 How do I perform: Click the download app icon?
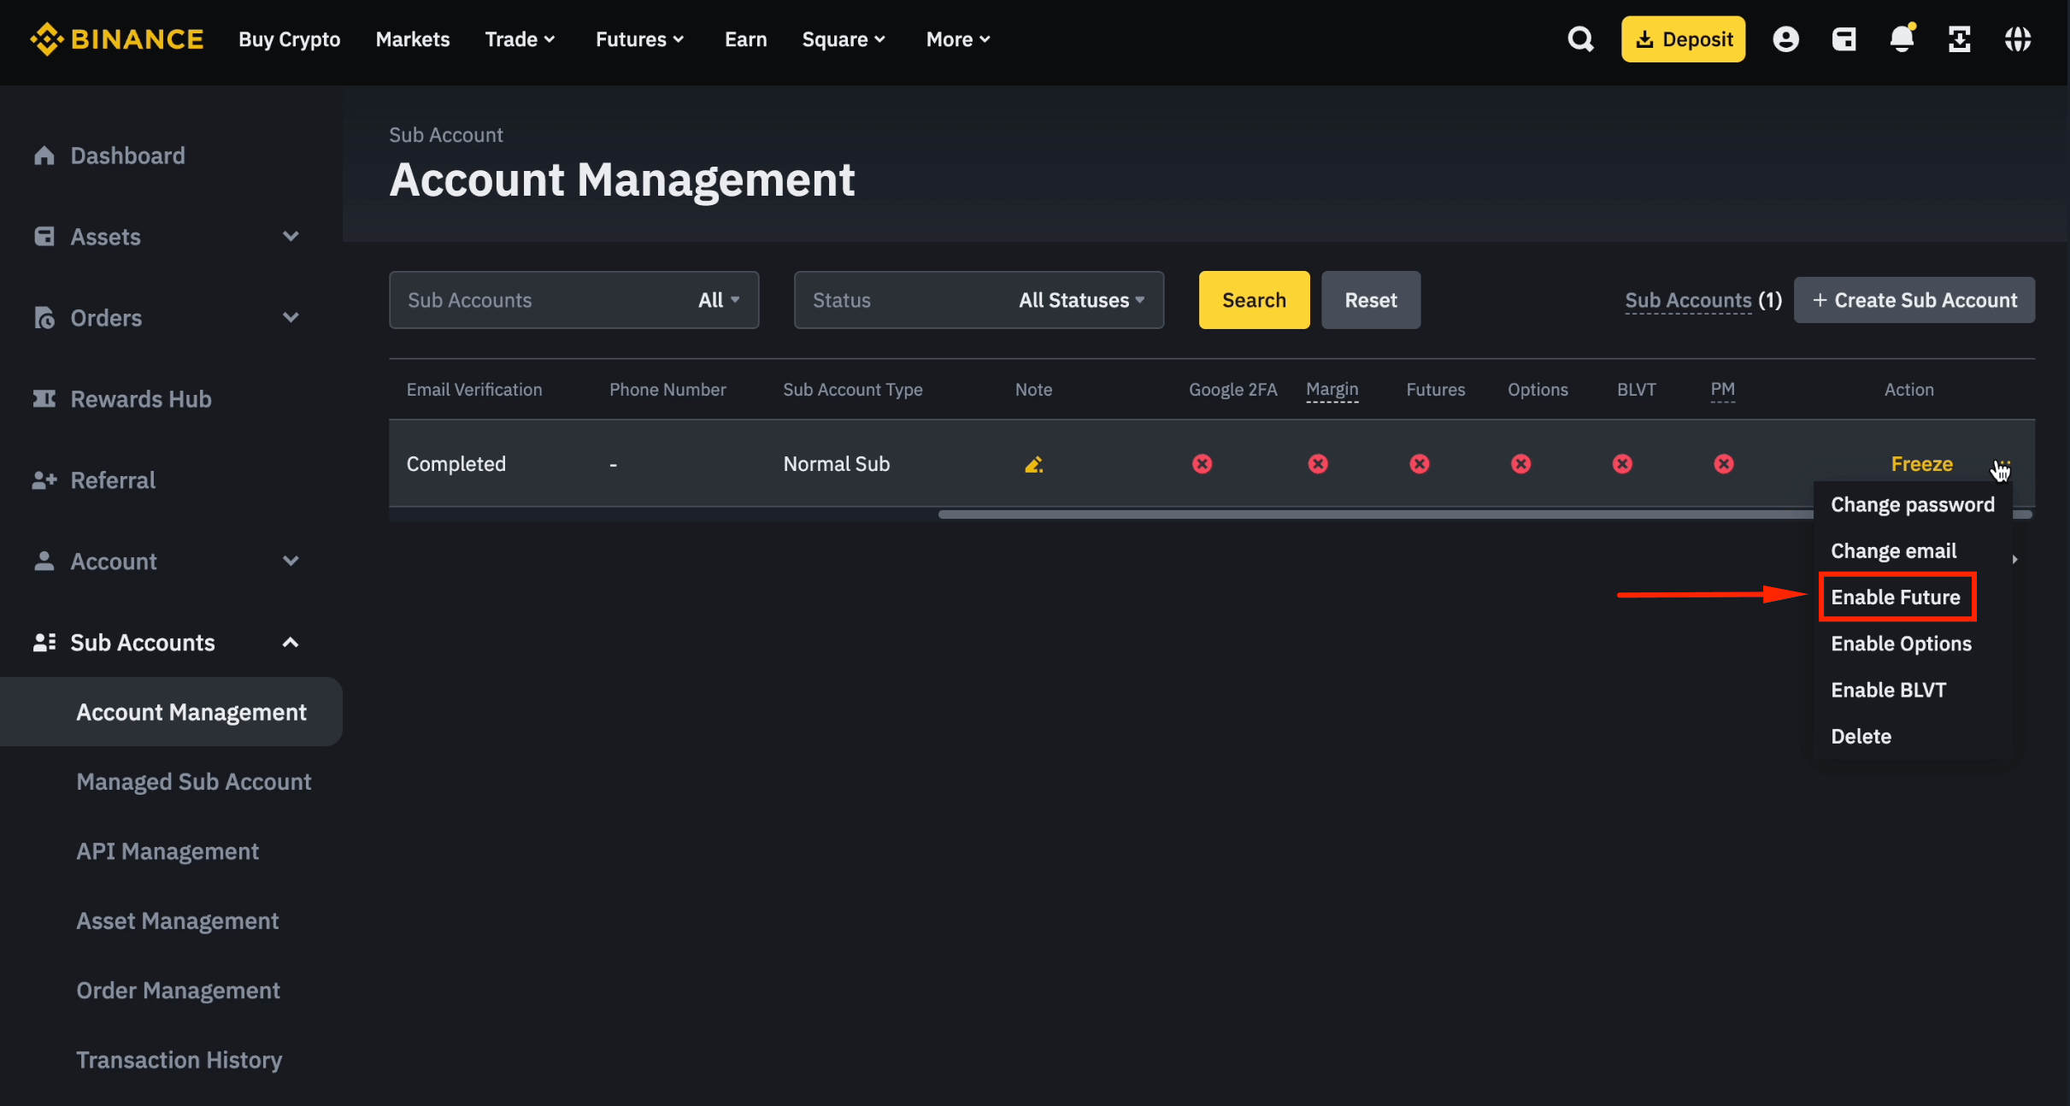click(1960, 39)
